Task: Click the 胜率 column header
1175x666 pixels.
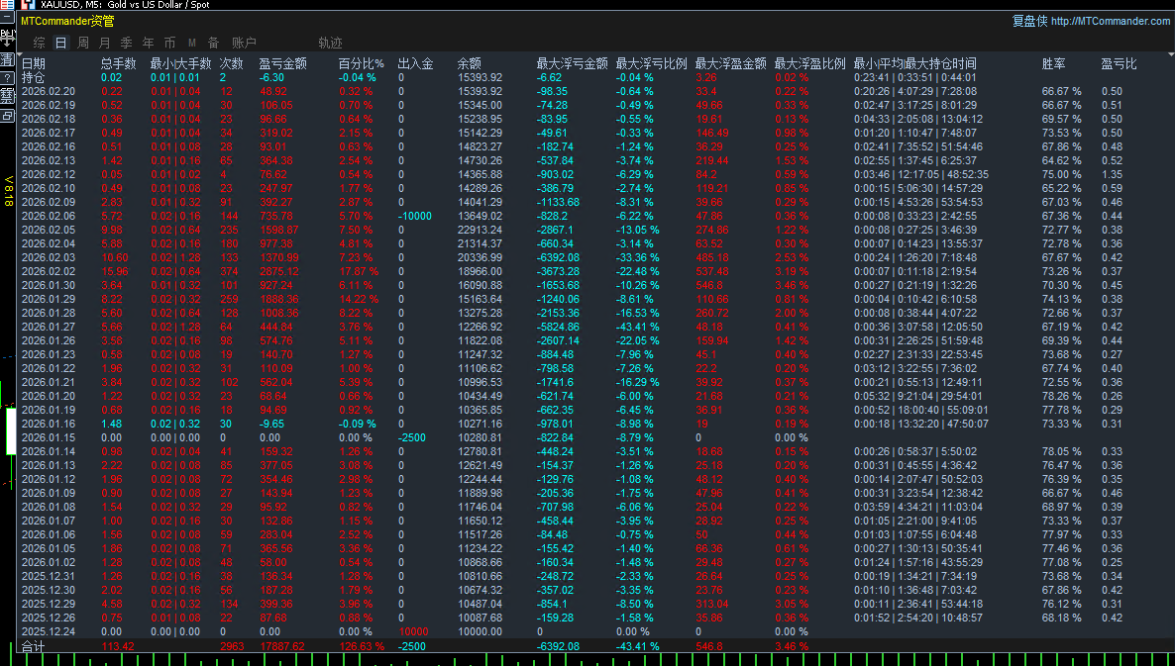Action: click(1053, 63)
